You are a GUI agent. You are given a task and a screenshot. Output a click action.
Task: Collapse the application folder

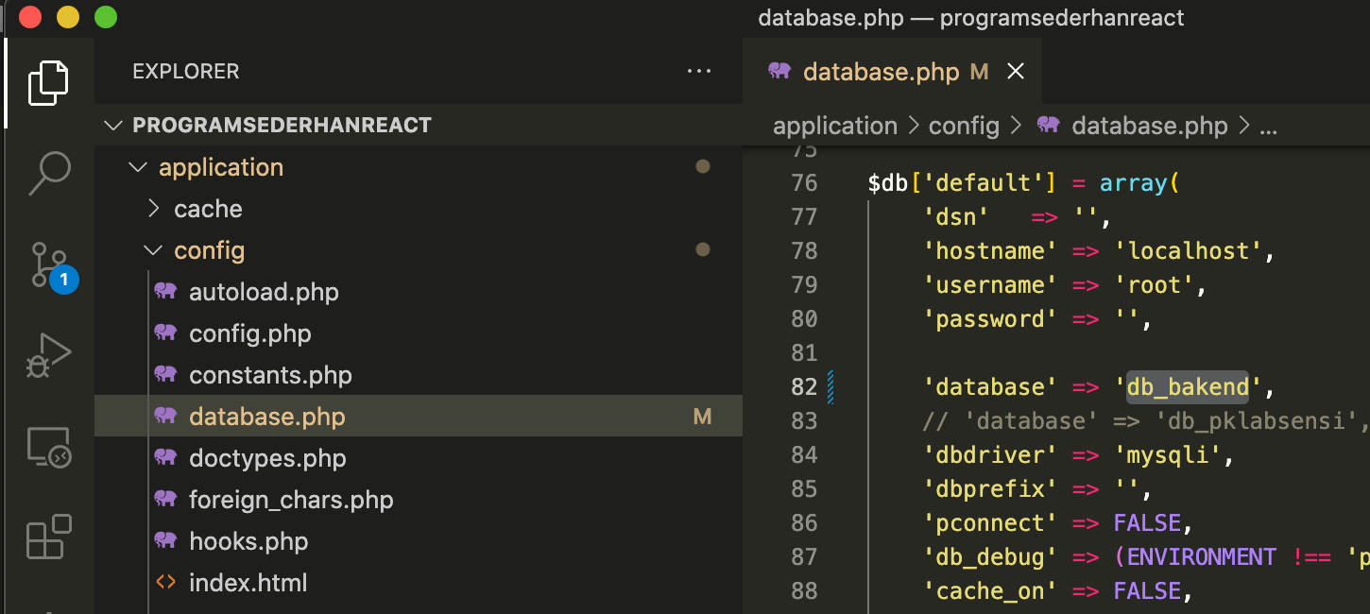(220, 167)
